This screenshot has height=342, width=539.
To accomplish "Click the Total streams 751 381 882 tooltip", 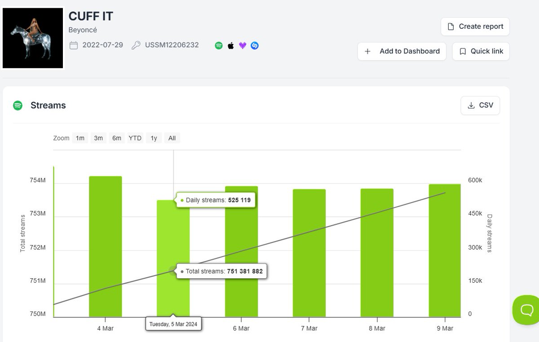I will pyautogui.click(x=222, y=271).
